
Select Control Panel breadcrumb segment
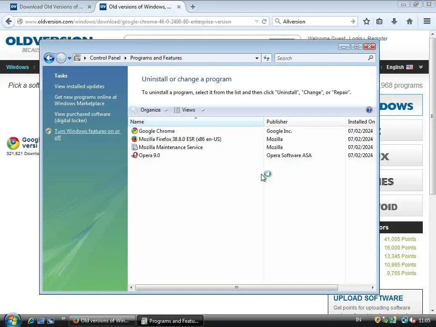pos(105,58)
